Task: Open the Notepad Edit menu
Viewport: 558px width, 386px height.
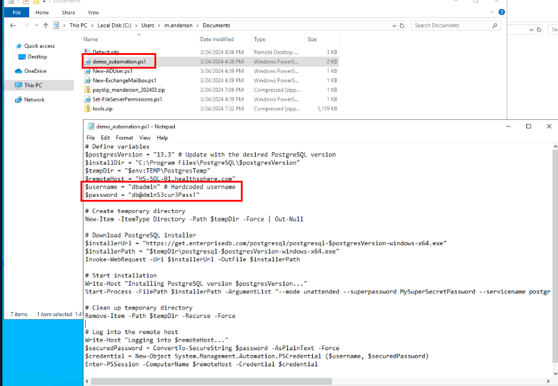Action: 105,138
